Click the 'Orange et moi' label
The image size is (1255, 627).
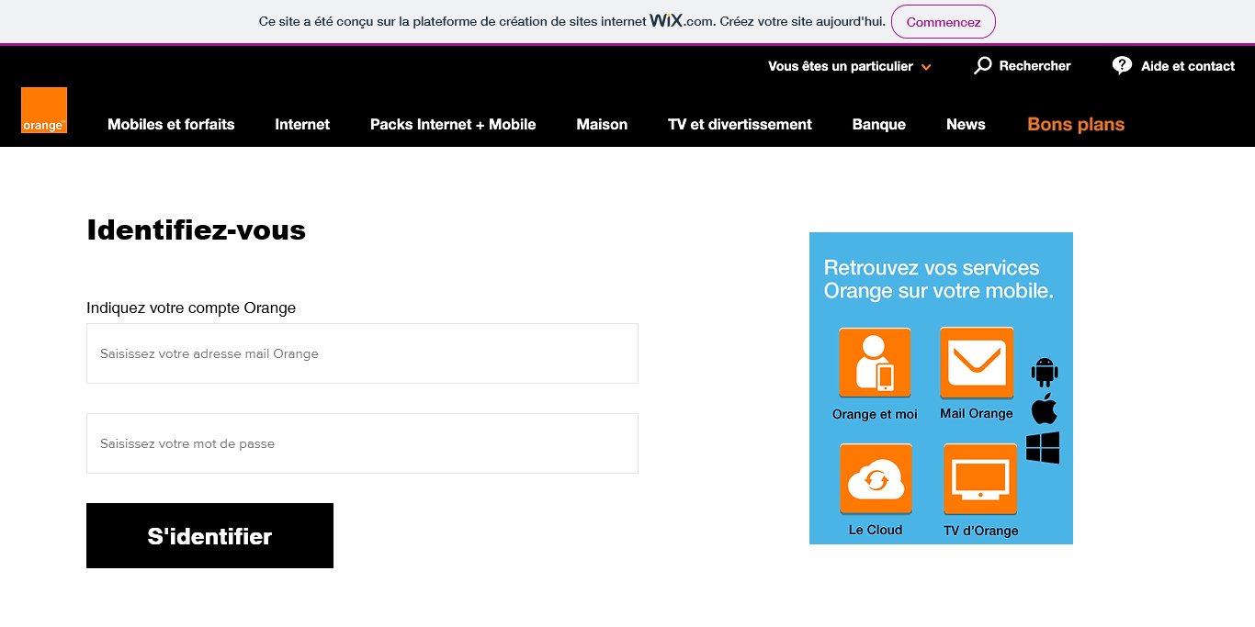[x=875, y=414]
